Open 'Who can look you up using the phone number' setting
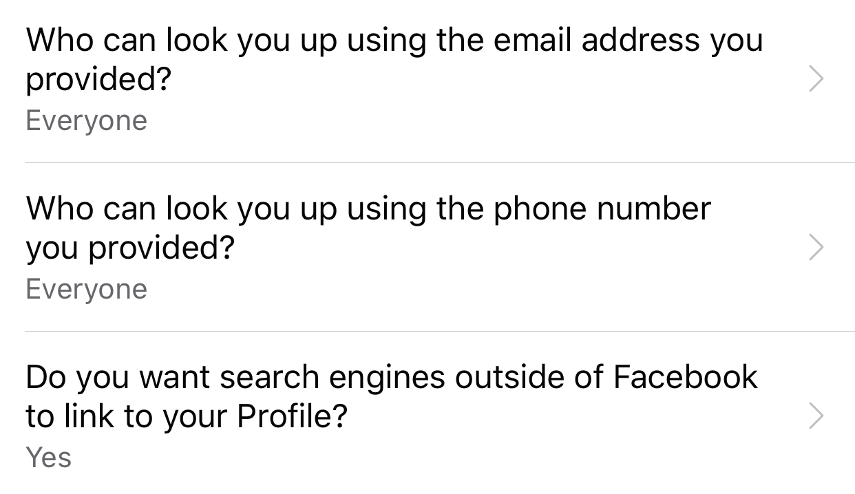Viewport: 855px width, 494px height. [368, 228]
